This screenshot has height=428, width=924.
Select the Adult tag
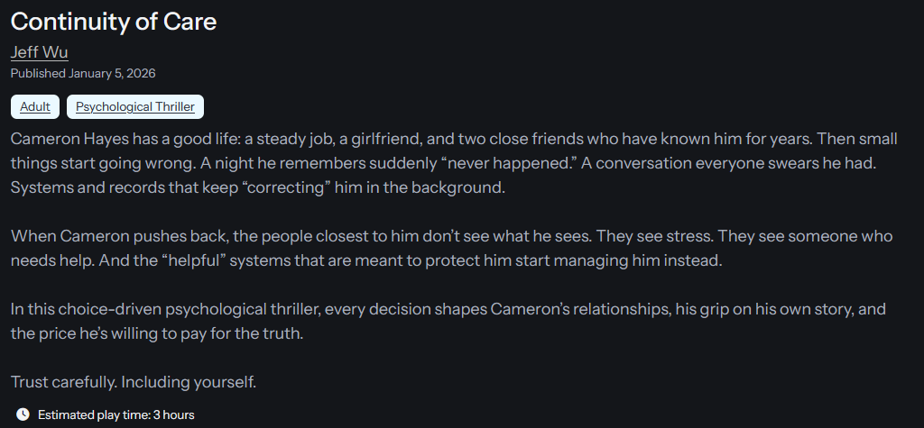coord(35,106)
